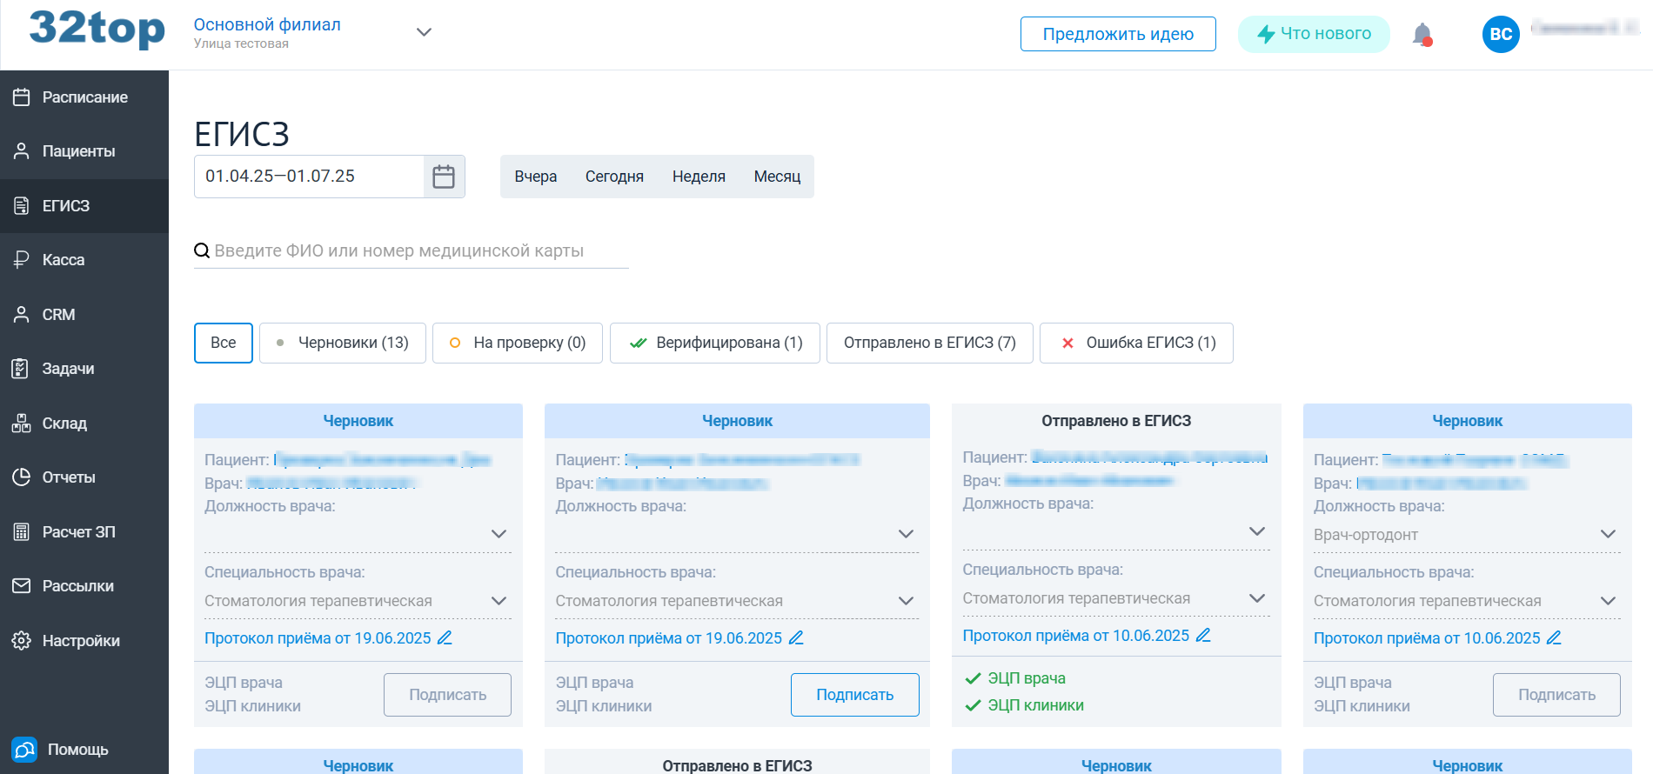Click the Расписание calendar icon in sidebar
This screenshot has width=1653, height=774.
pyautogui.click(x=22, y=97)
